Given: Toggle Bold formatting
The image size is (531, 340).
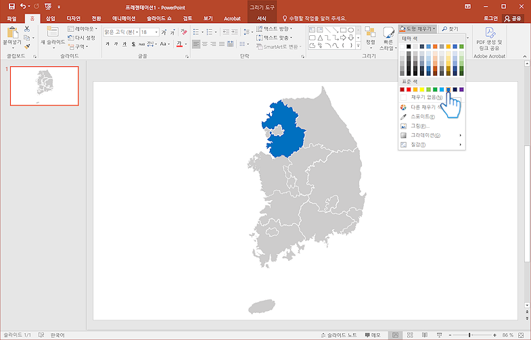Looking at the screenshot, I should (108, 44).
